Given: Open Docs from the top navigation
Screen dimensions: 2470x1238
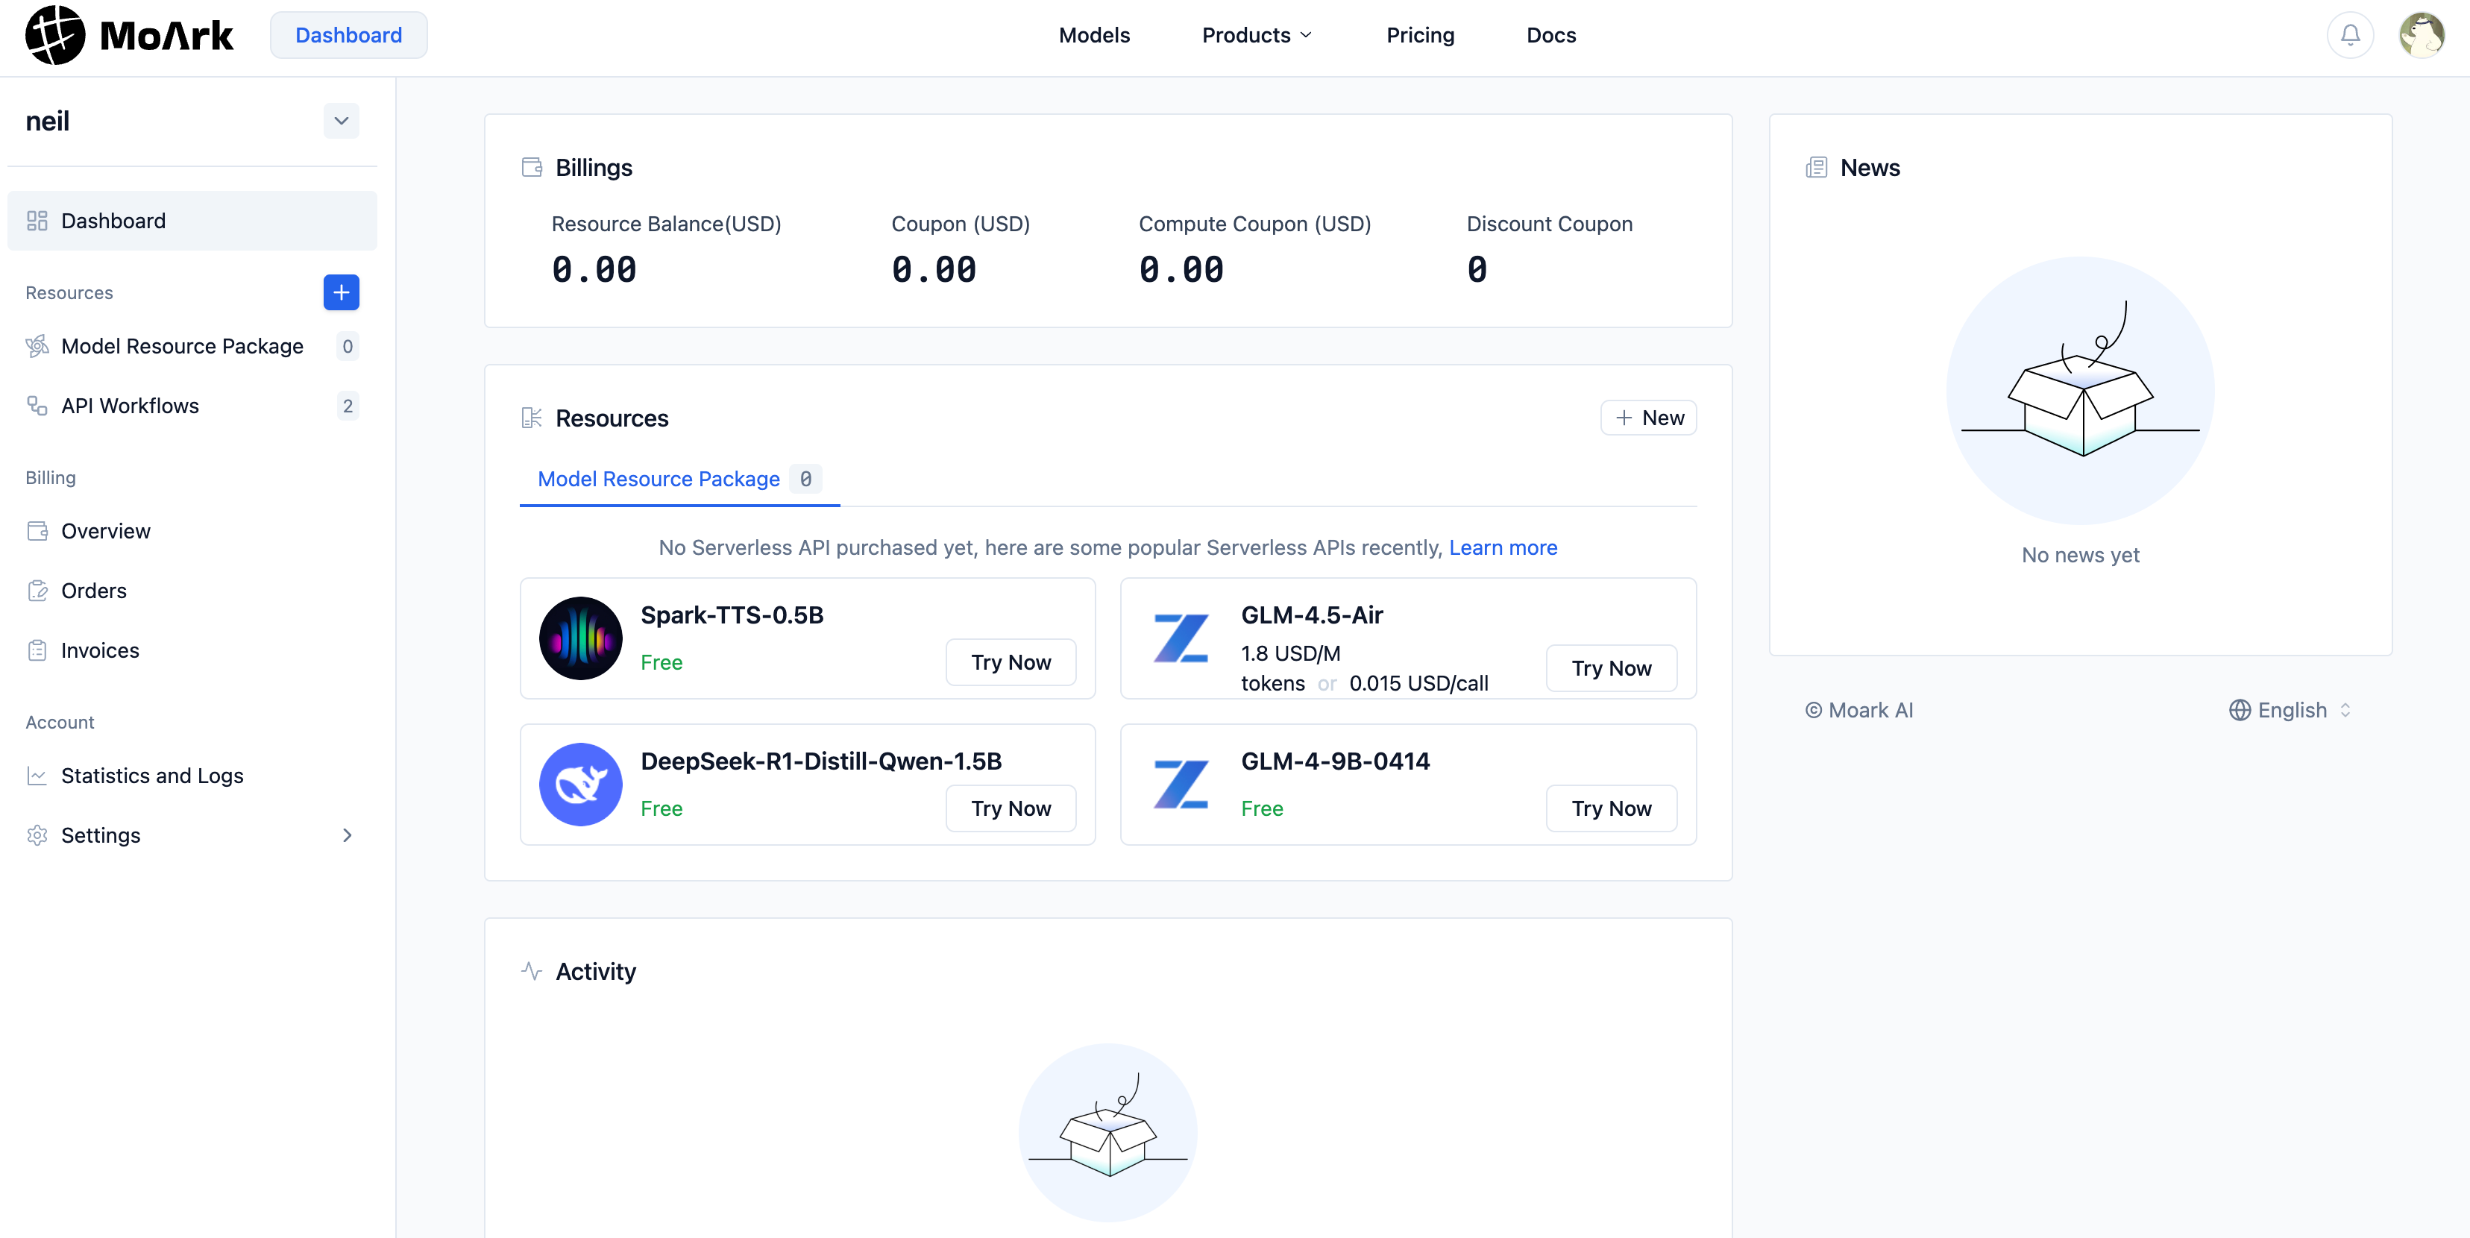Looking at the screenshot, I should coord(1550,36).
